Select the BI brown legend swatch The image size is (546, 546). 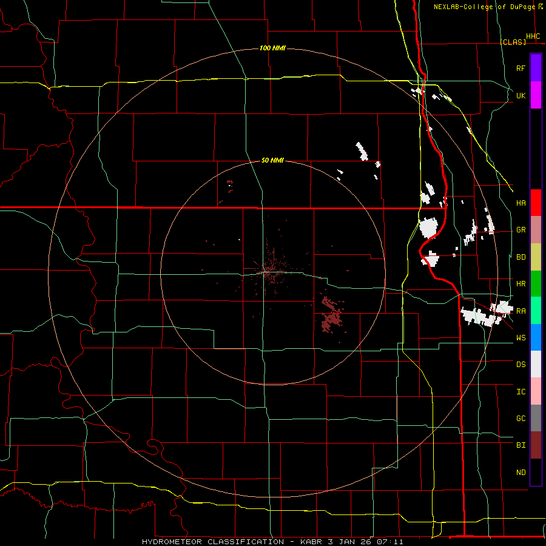click(536, 445)
